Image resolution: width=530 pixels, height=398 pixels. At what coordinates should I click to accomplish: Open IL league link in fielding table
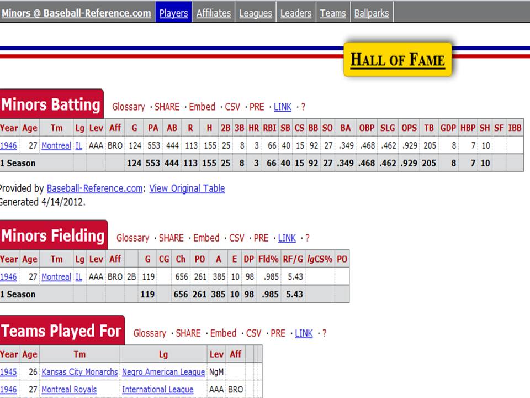(79, 276)
